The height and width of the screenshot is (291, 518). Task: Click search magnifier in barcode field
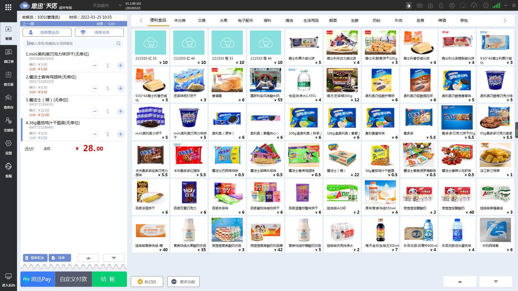coord(118,43)
